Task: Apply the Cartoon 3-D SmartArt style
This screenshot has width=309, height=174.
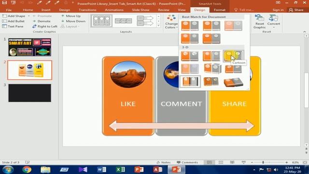Action: (x=233, y=56)
